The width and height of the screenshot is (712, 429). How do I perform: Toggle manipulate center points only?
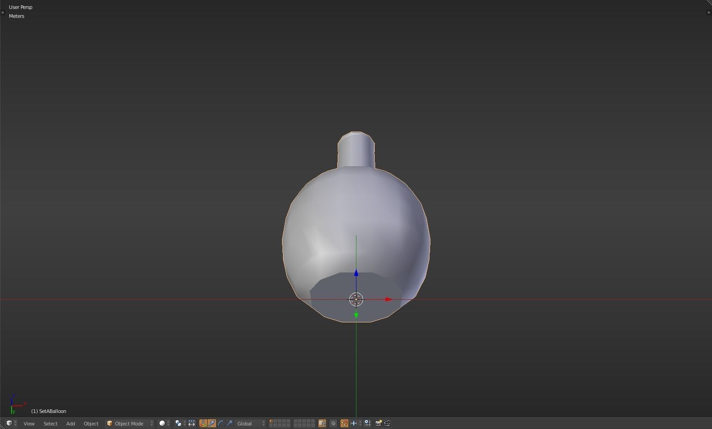pyautogui.click(x=192, y=423)
